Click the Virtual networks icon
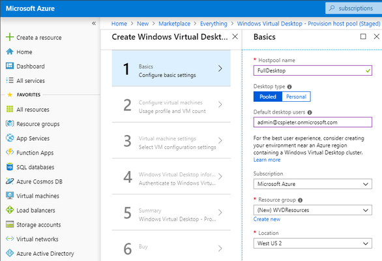 (x=10, y=239)
